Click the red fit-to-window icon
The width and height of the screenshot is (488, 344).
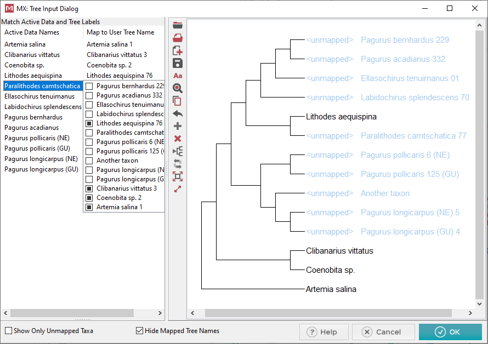point(178,176)
